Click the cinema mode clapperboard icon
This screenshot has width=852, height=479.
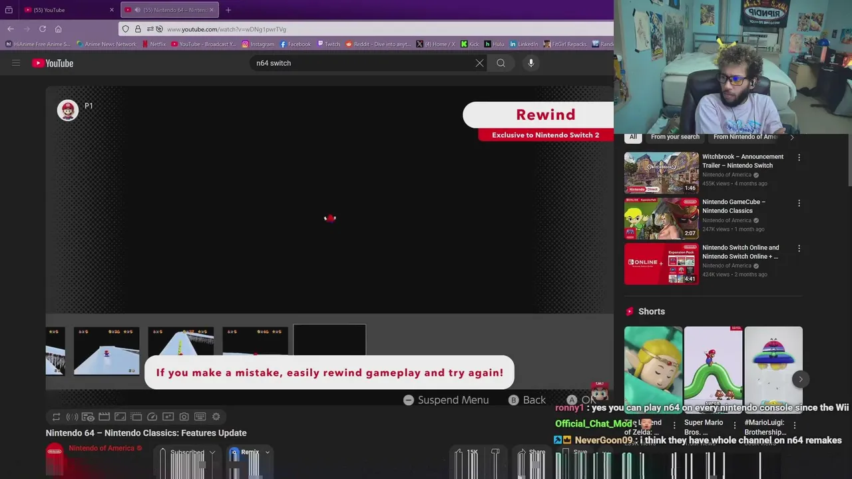pos(104,416)
